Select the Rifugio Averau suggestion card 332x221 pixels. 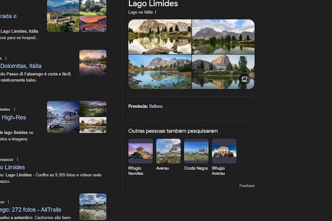tap(224, 157)
